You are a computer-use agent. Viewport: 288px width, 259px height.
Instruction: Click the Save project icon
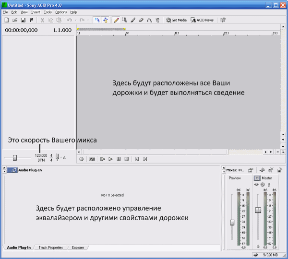tap(23, 20)
